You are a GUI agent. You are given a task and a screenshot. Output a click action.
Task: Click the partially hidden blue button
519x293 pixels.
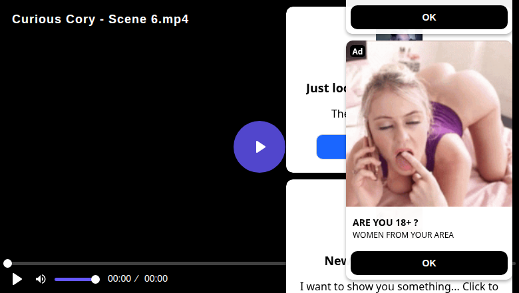tap(331, 147)
